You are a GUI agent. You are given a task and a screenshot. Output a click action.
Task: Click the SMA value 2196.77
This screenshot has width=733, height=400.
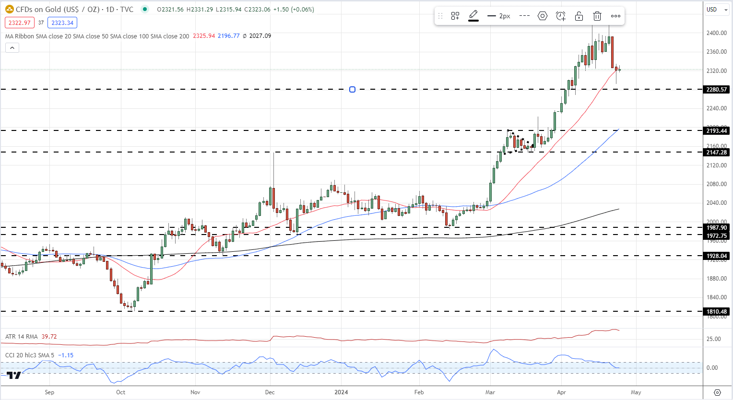(x=228, y=36)
